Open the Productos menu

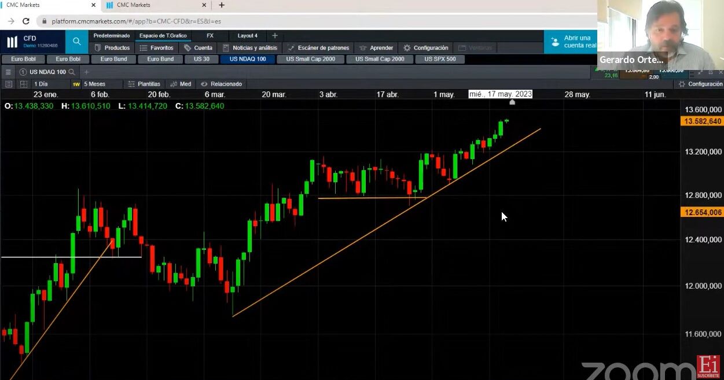(112, 47)
